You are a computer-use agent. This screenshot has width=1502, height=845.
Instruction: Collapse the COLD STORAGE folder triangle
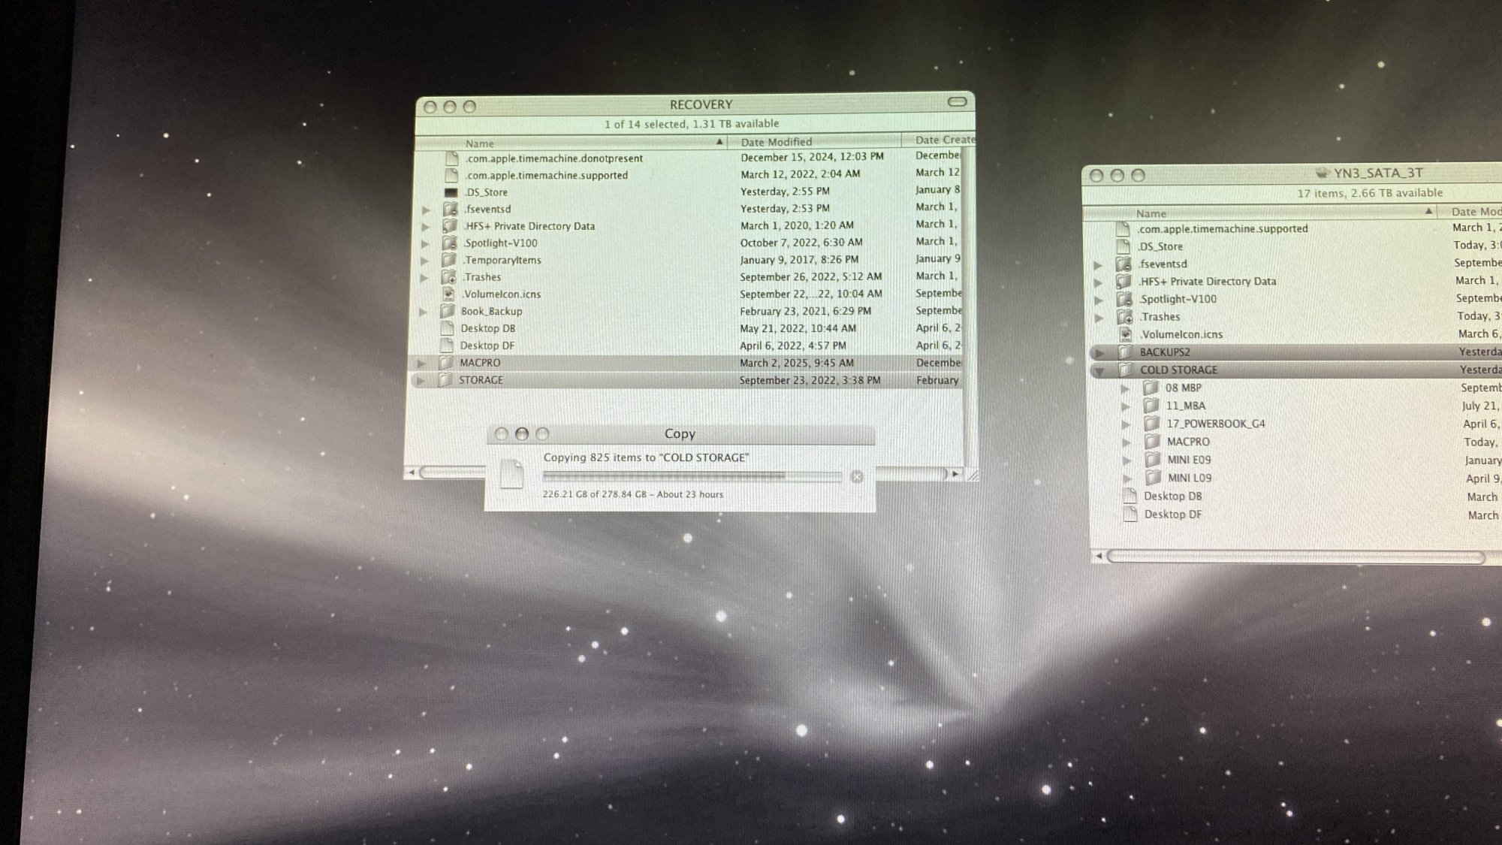pos(1099,370)
